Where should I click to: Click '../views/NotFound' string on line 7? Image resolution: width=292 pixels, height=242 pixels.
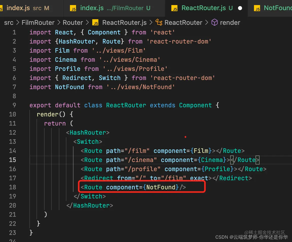point(141,87)
